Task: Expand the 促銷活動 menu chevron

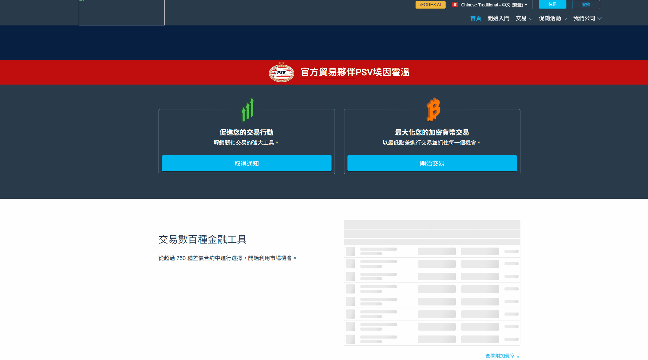Action: pos(565,19)
